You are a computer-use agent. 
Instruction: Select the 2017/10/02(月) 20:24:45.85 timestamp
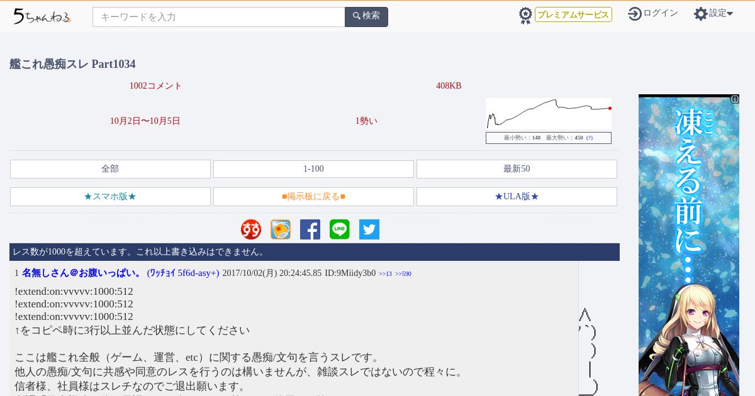(x=272, y=273)
